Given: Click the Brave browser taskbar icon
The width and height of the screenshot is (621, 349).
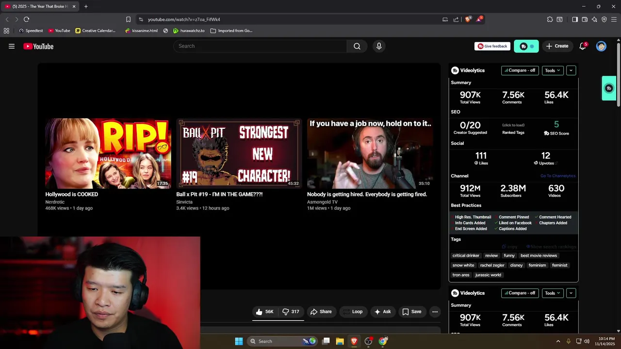Looking at the screenshot, I should [x=354, y=341].
